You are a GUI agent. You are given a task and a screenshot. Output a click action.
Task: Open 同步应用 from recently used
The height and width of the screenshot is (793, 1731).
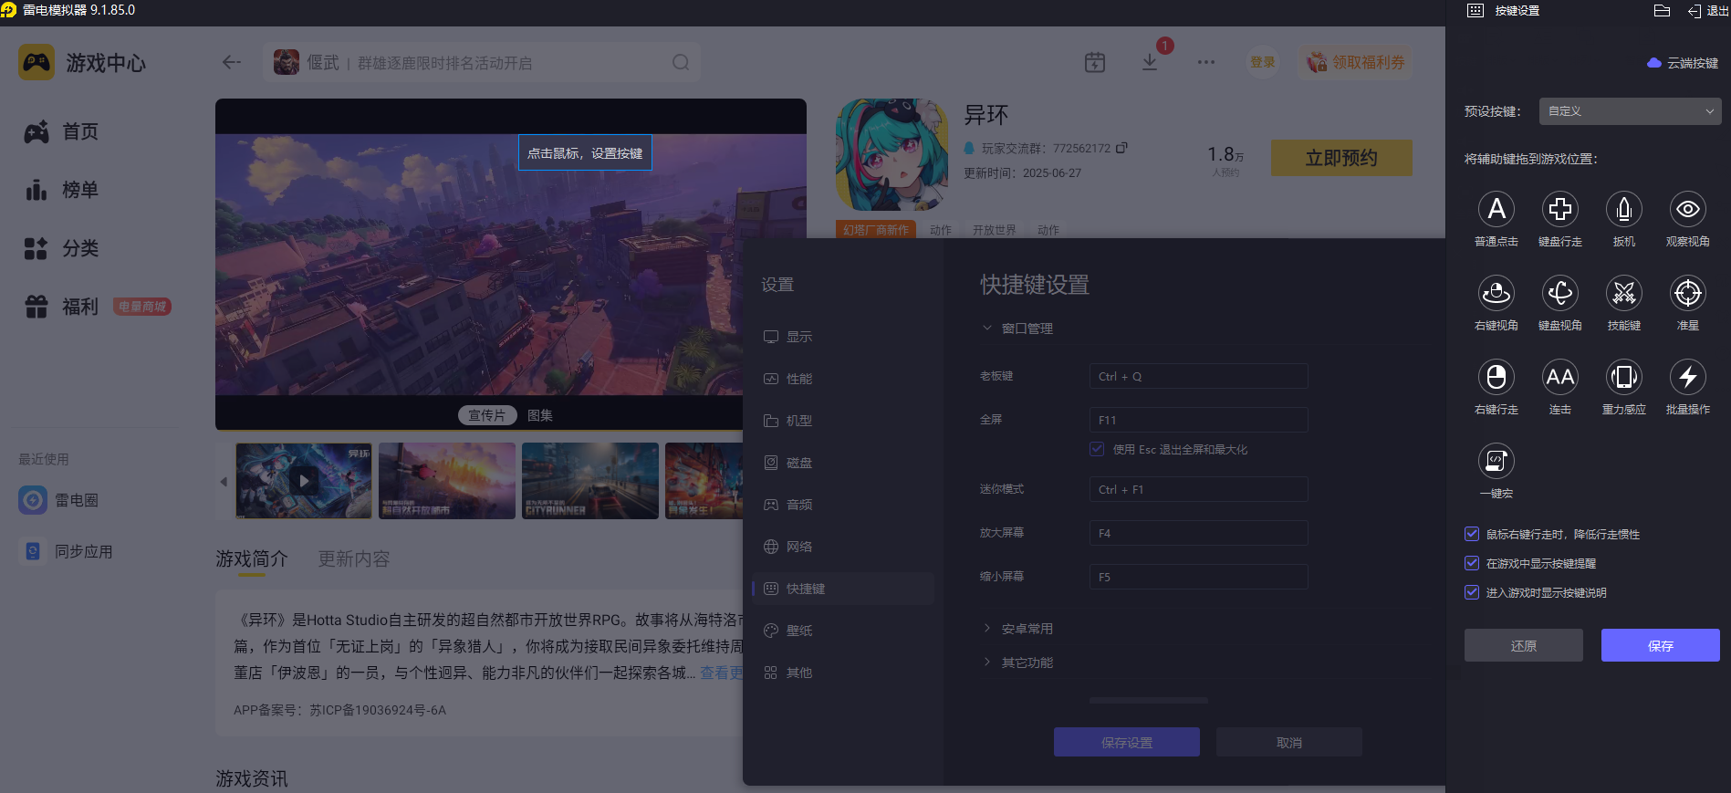tap(67, 551)
